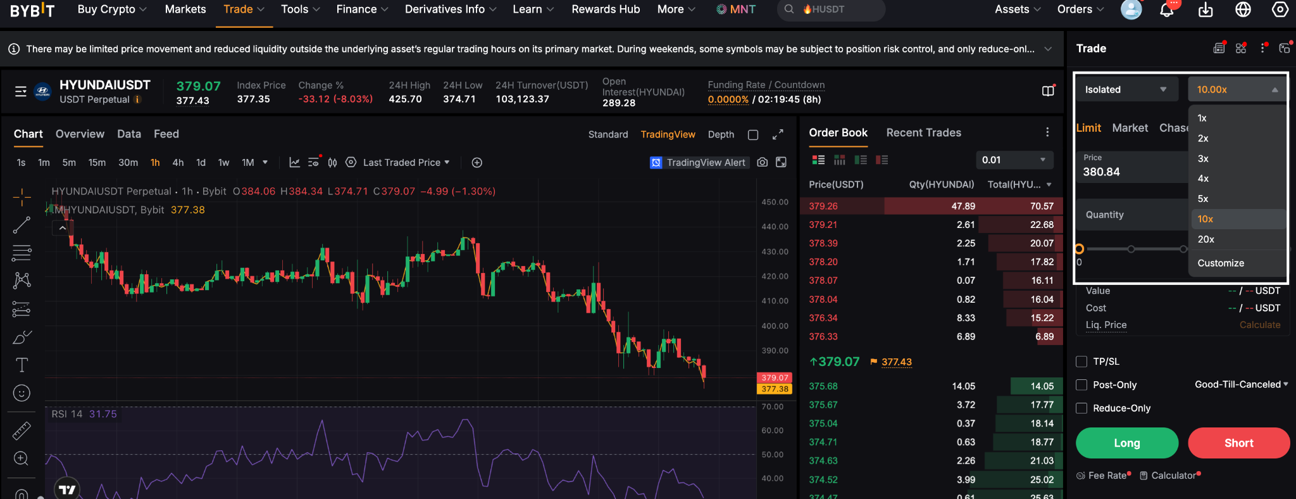Click the add circle plus icon

point(477,163)
